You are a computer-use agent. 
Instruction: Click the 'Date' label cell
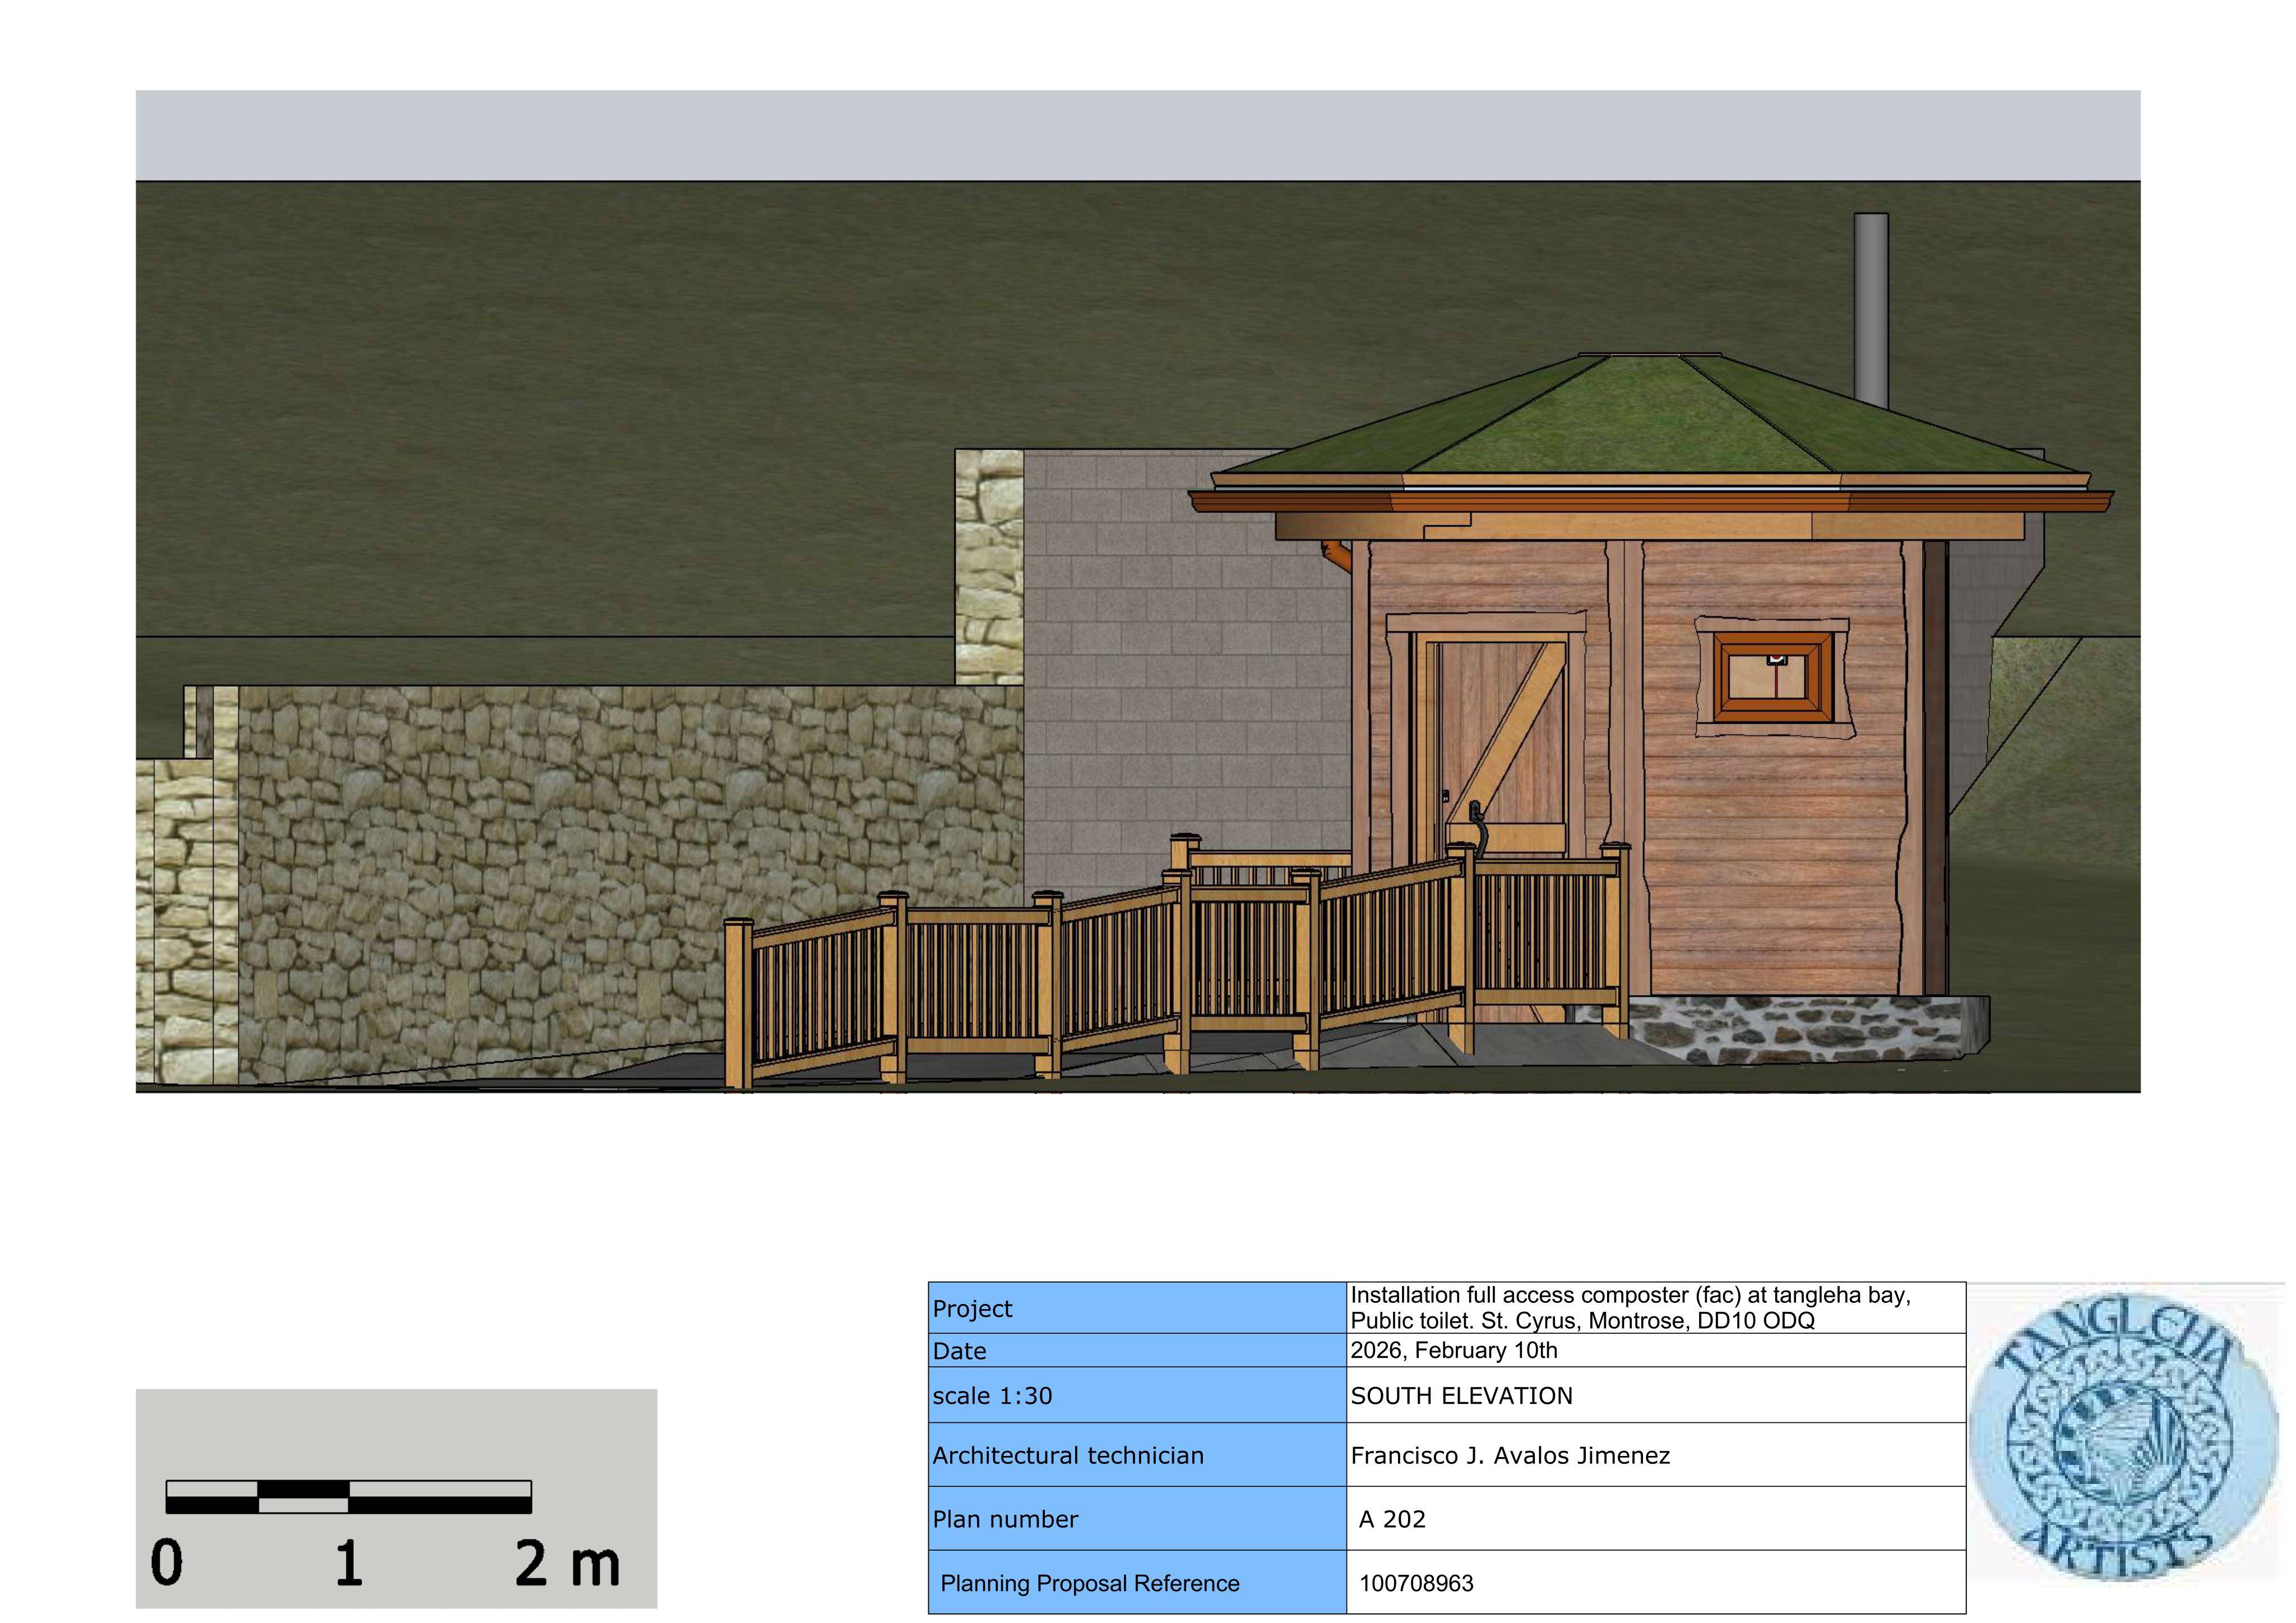(1137, 1350)
